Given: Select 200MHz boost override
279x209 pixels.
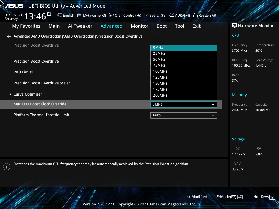Looking at the screenshot, I should pos(184,96).
